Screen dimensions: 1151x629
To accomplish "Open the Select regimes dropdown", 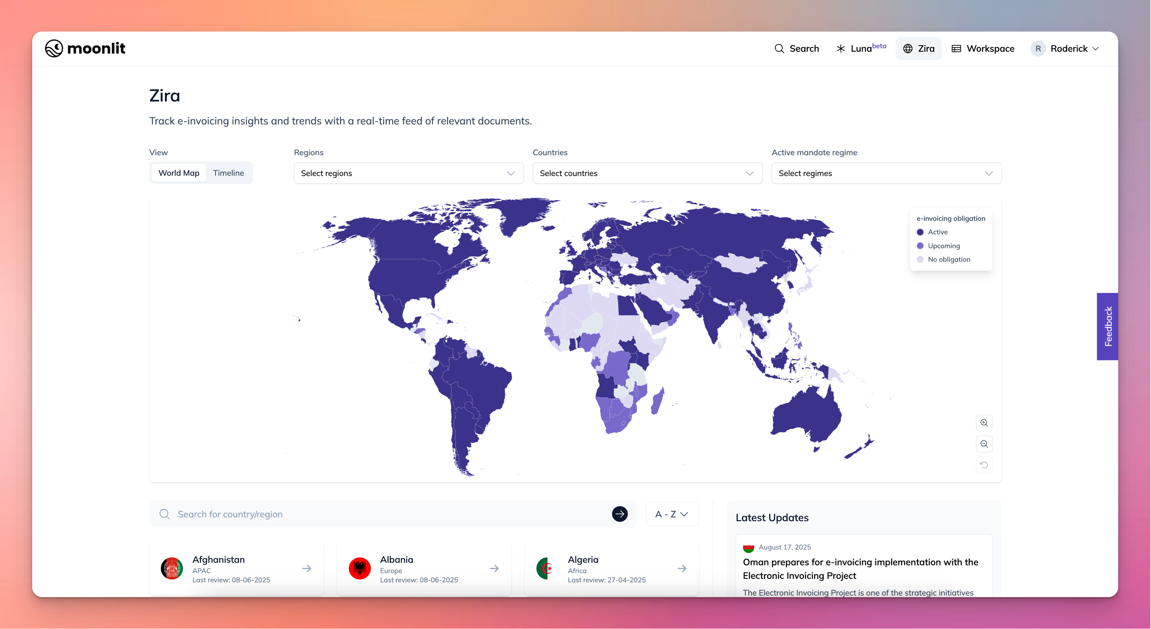I will (886, 173).
